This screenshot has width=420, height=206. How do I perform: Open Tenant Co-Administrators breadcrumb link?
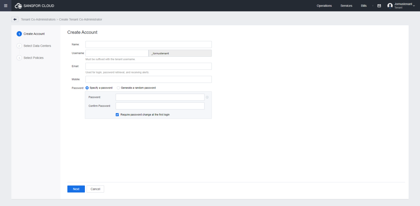point(38,19)
